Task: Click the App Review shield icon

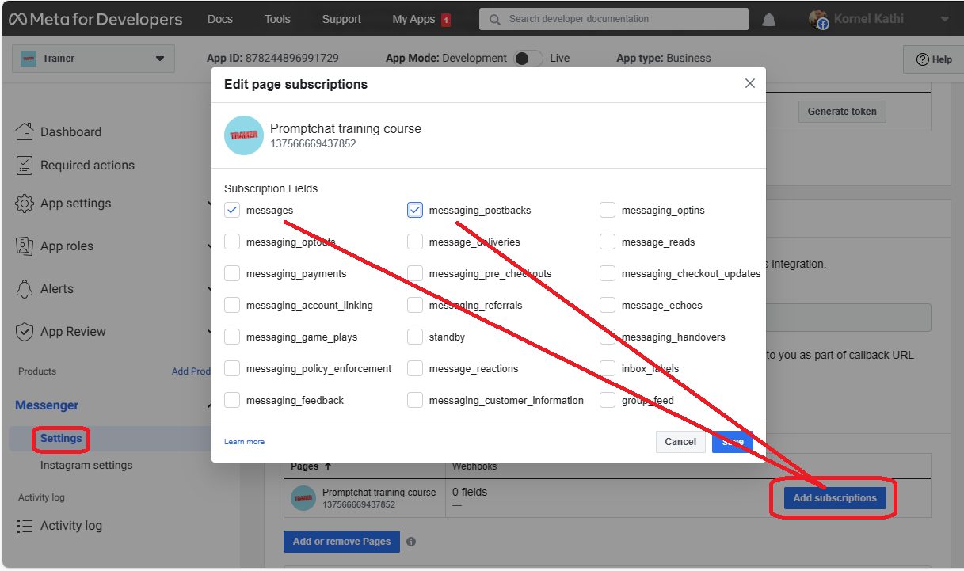Action: (25, 332)
